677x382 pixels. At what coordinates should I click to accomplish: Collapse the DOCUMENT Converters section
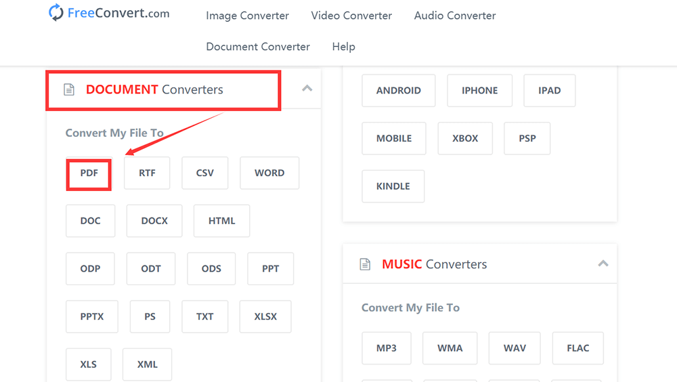pos(307,88)
